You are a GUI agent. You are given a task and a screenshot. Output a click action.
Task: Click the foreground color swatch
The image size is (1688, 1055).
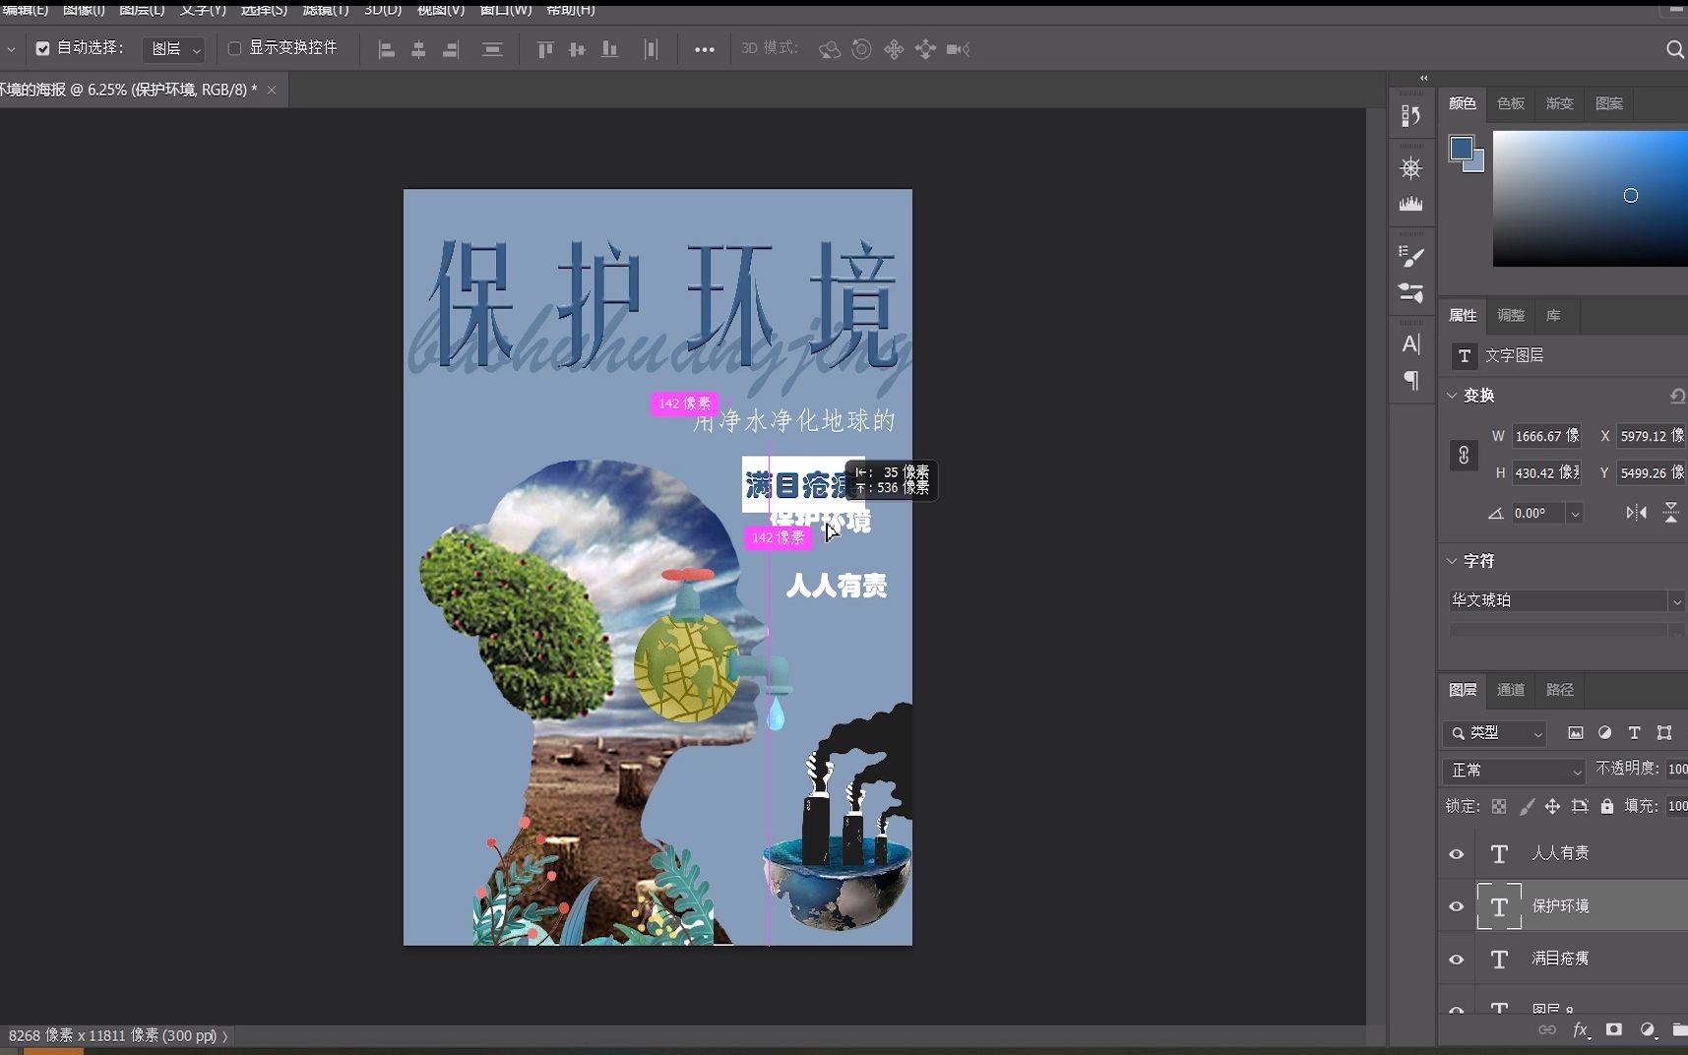pos(1461,149)
